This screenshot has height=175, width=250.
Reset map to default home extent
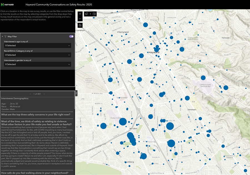(80, 25)
